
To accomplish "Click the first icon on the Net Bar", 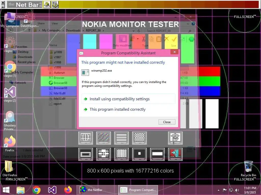I will click(47, 5).
